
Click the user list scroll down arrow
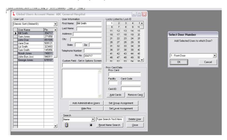pyautogui.click(x=55, y=126)
